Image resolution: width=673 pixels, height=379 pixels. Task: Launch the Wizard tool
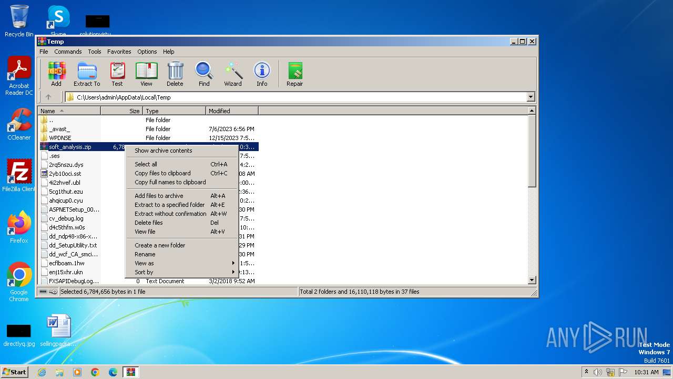click(x=233, y=74)
